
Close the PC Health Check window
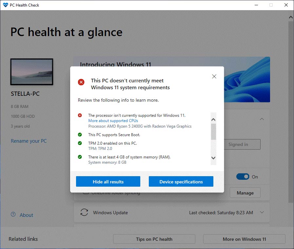click(x=286, y=5)
